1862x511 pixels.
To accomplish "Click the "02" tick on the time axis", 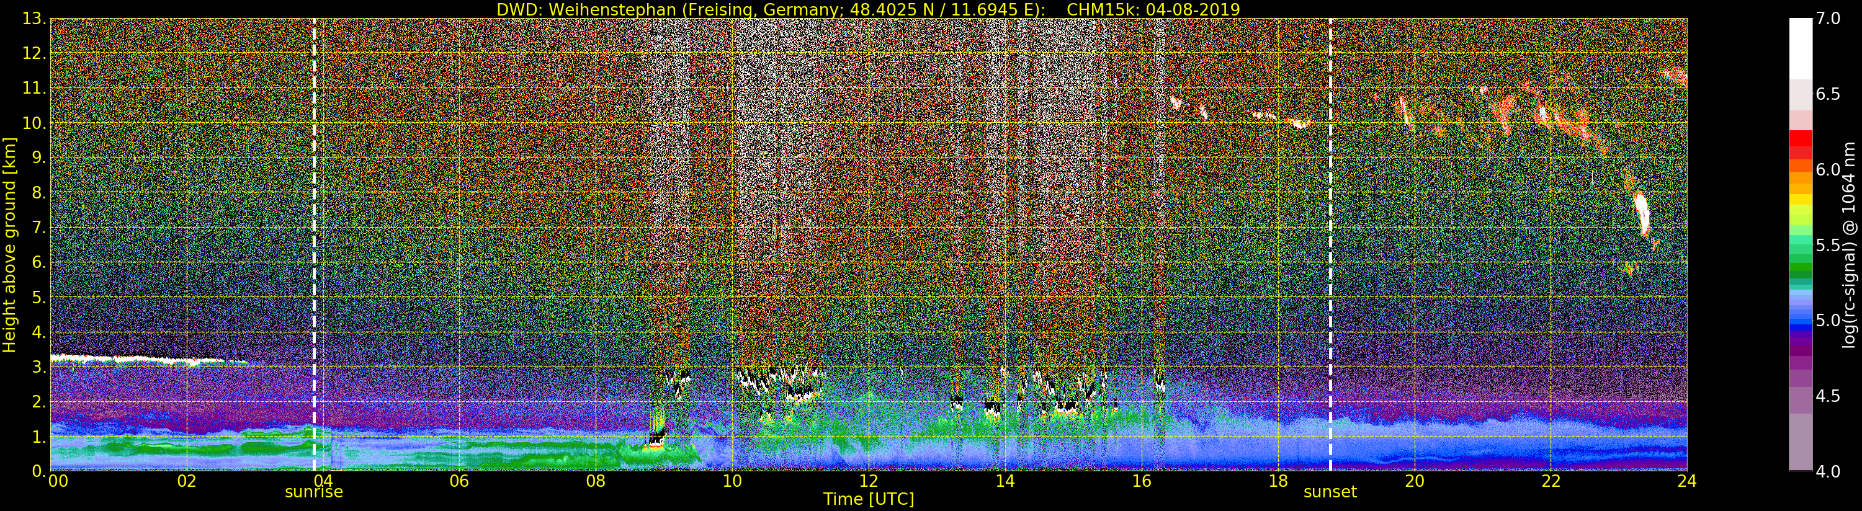I will click(x=187, y=481).
